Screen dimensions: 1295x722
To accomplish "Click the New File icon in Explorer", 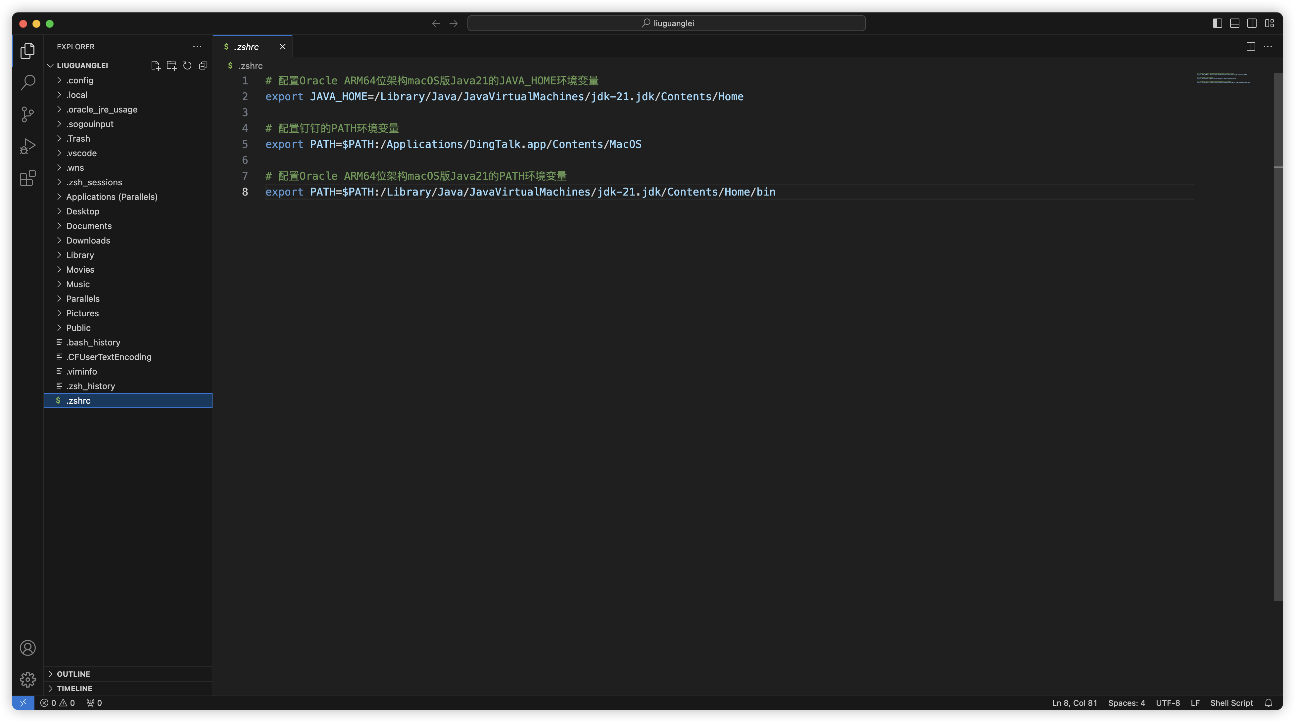I will point(155,65).
